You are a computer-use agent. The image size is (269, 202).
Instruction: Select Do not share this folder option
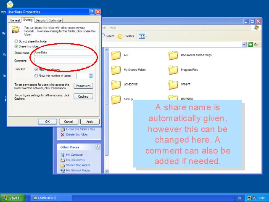pyautogui.click(x=16, y=41)
